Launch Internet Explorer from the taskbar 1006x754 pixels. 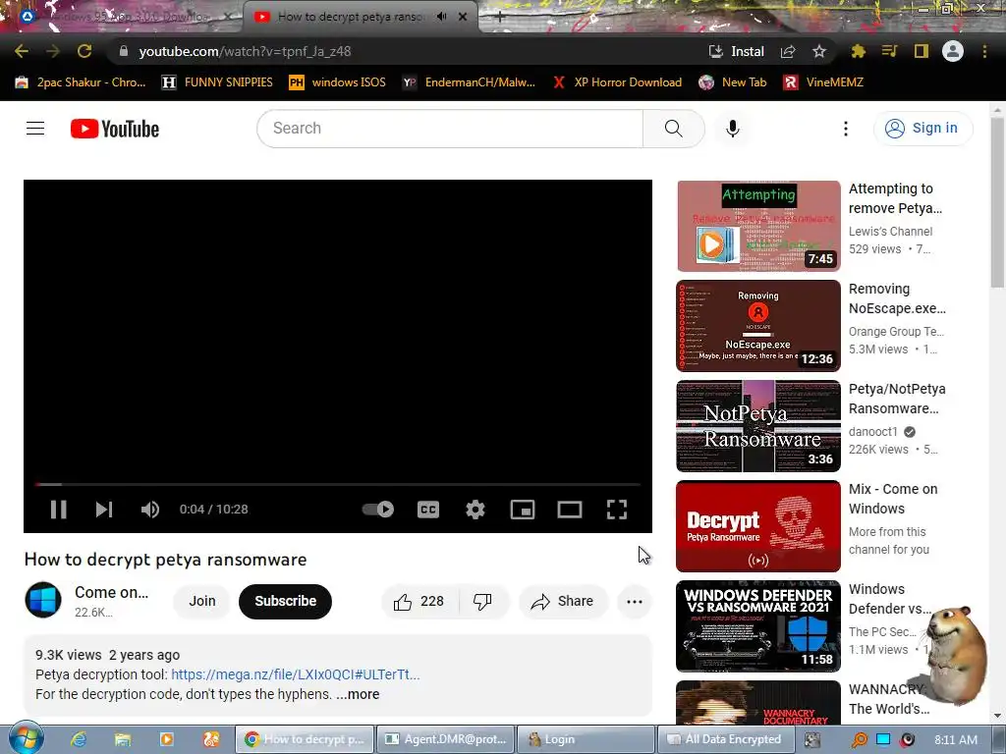point(79,739)
